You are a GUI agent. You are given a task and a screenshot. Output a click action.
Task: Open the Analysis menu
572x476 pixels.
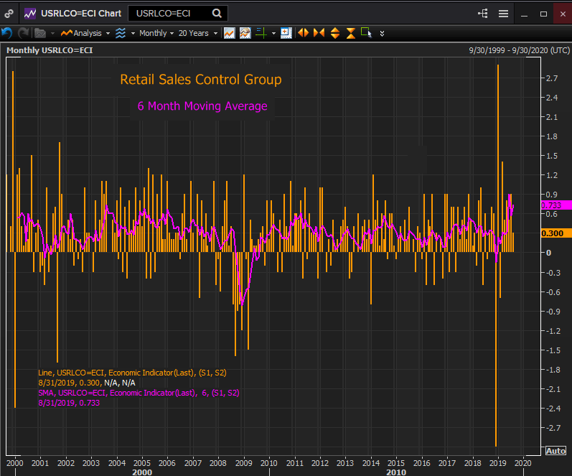(x=81, y=33)
